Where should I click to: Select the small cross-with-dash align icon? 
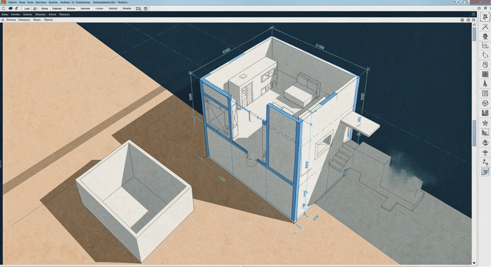click(485, 152)
